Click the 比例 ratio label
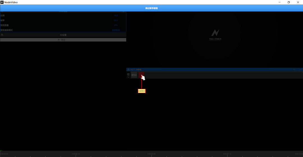 coord(2,15)
